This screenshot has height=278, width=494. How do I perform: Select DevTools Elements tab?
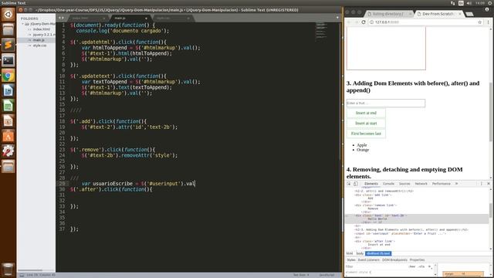click(x=370, y=184)
